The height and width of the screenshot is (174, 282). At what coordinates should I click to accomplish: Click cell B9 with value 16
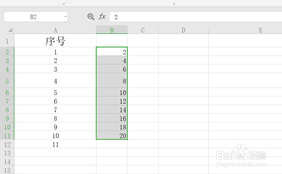click(x=112, y=118)
